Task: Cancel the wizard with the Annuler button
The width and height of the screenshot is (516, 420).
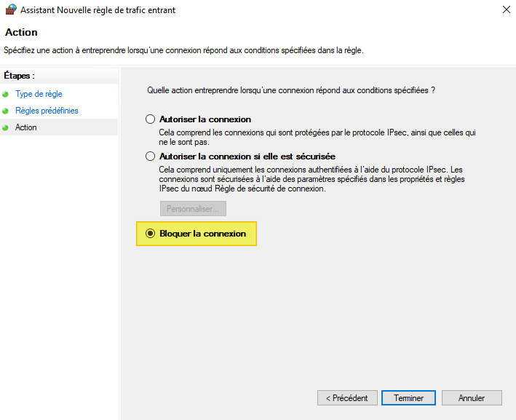Action: coord(472,398)
